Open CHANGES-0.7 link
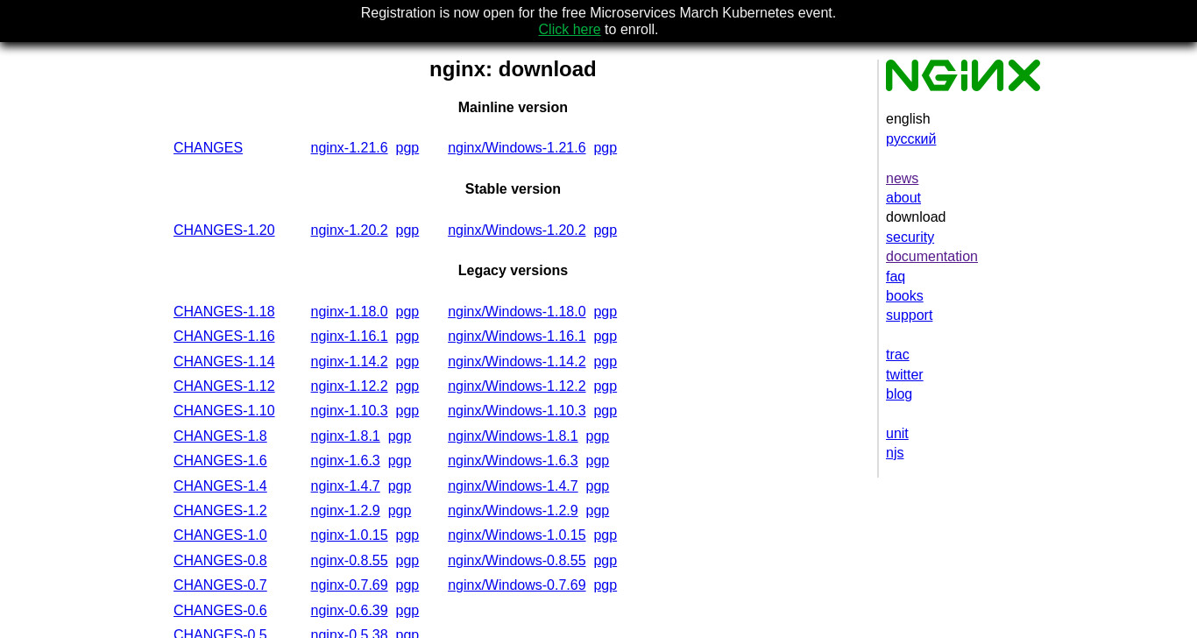This screenshot has height=638, width=1197. point(220,585)
